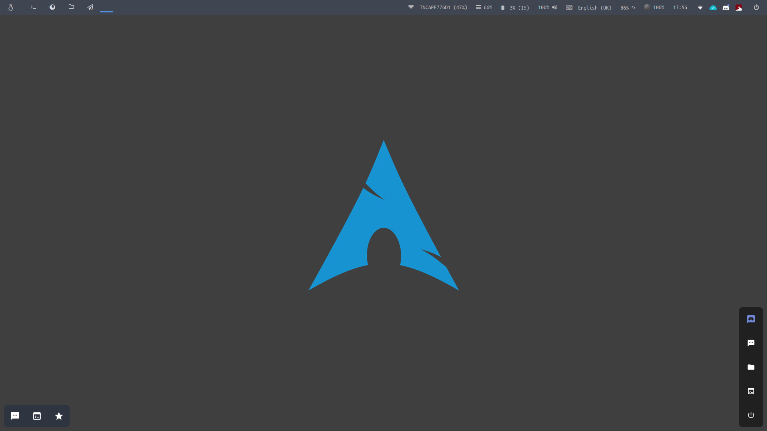Click volume 100% value

click(544, 8)
